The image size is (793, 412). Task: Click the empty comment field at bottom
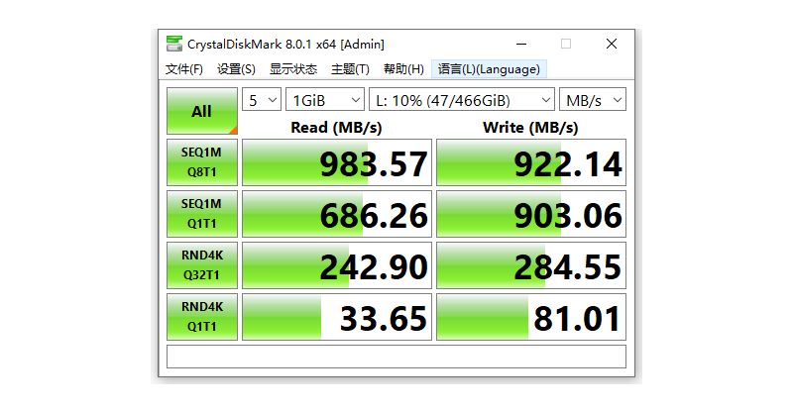click(396, 357)
